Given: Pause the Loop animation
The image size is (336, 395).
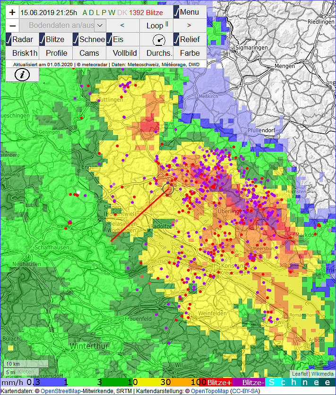Looking at the screenshot, I should 156,26.
